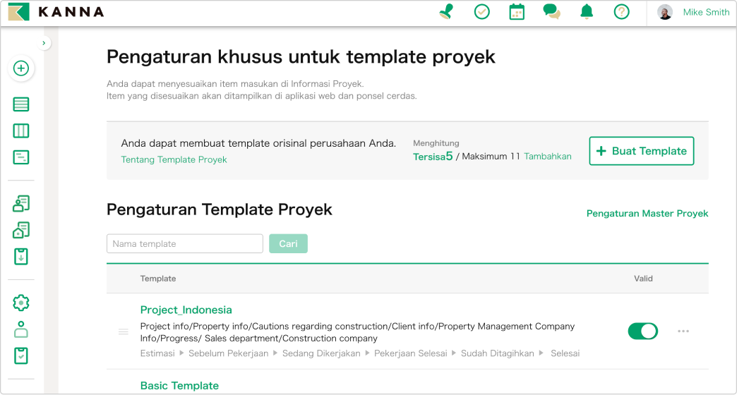Click the Pengaturan Template Proyek heading
Image resolution: width=737 pixels, height=395 pixels.
[x=220, y=209]
